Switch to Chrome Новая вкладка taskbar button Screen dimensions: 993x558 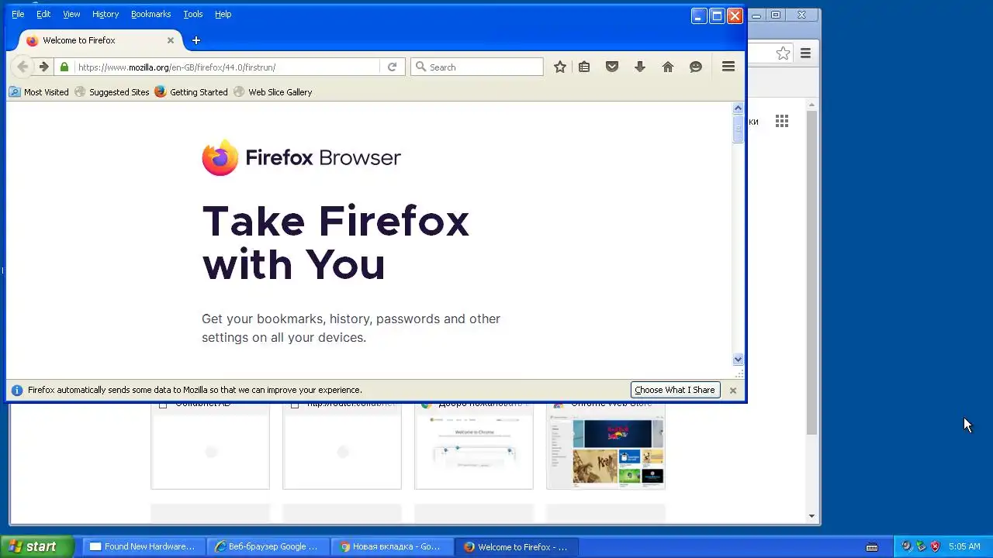[392, 546]
